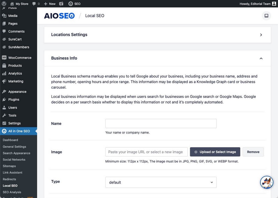The height and width of the screenshot is (198, 278).
Task: Open the New content menu in admin bar
Action: [x=50, y=4]
